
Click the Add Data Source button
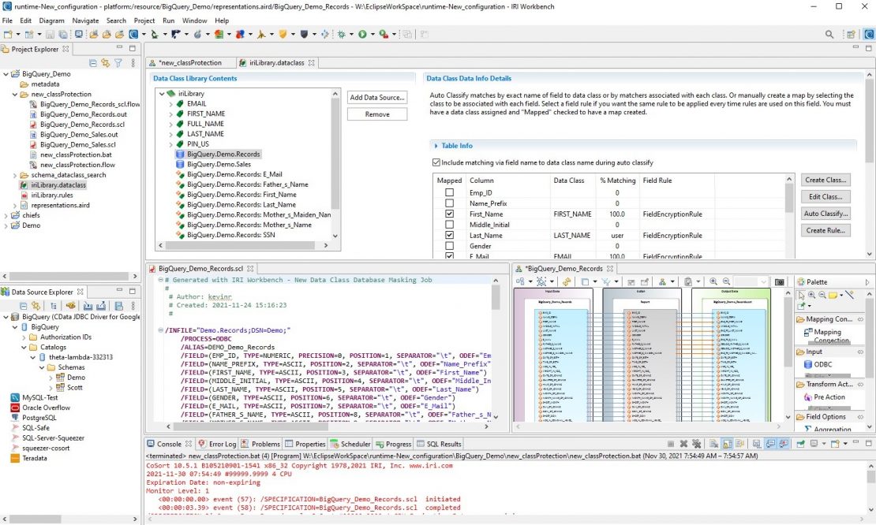point(377,97)
